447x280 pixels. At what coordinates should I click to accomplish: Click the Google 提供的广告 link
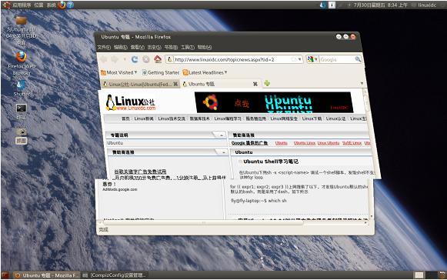click(x=249, y=143)
